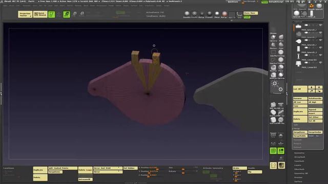Open Projection Master

click(25, 14)
